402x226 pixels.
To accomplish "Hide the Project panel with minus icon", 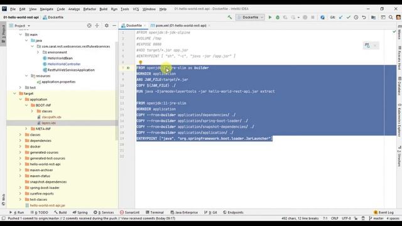I will 114,26.
